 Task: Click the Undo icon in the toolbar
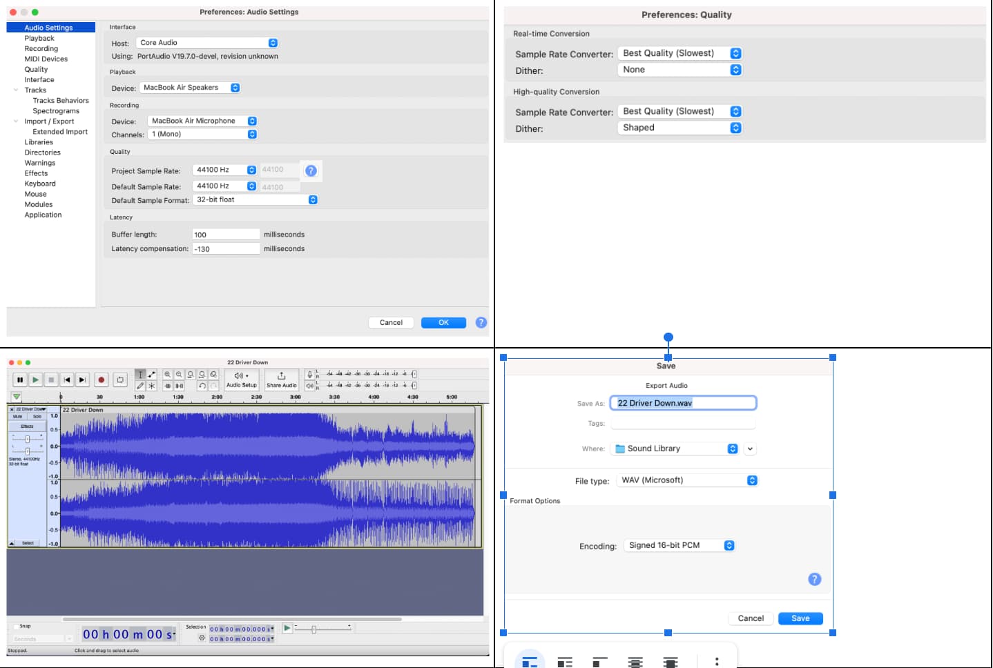[x=202, y=386]
